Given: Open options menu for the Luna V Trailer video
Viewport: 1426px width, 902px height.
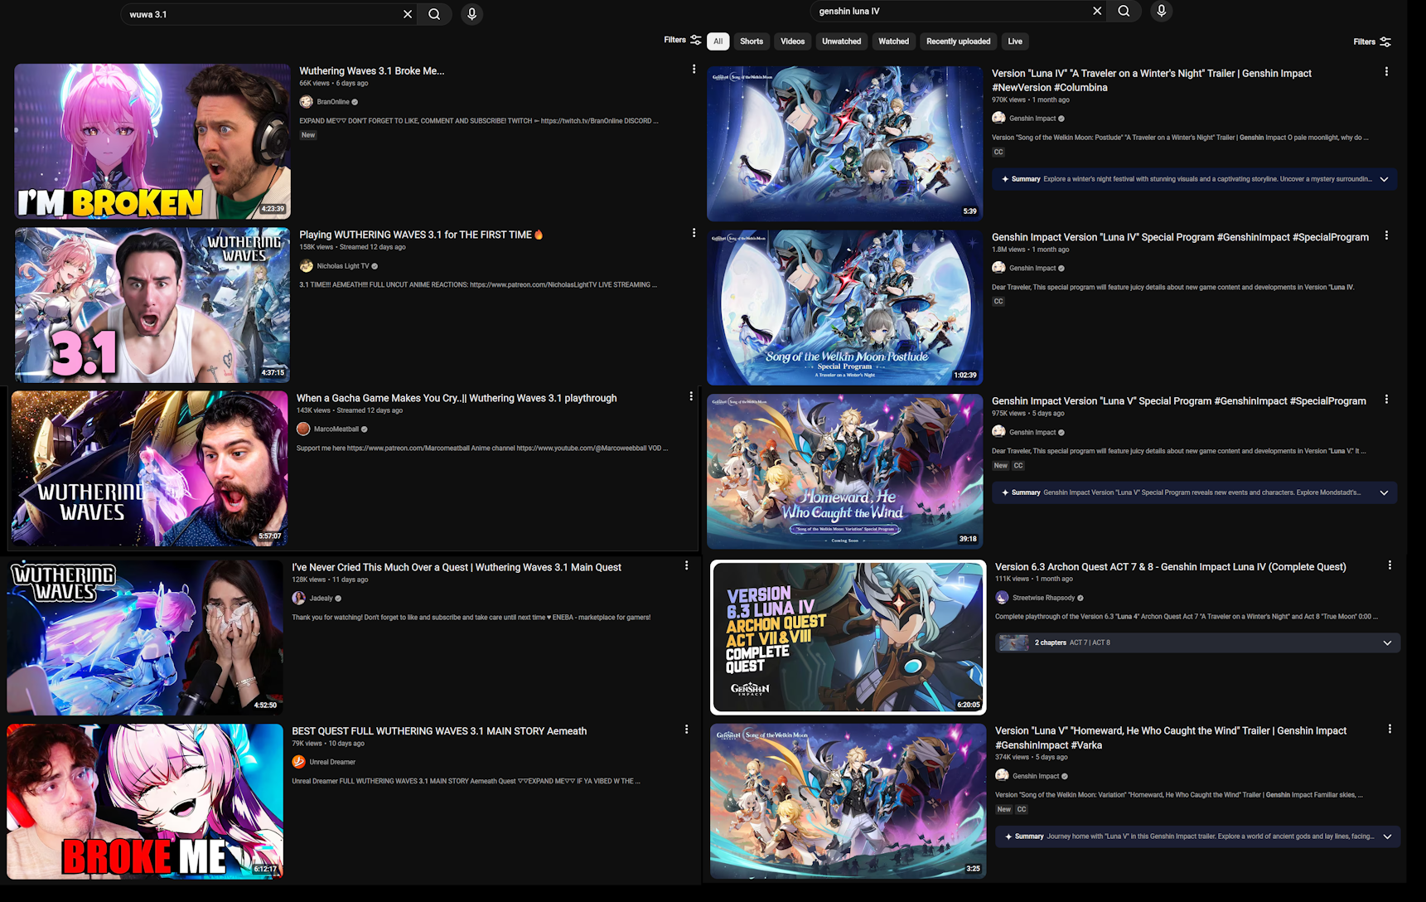Looking at the screenshot, I should (x=1390, y=730).
